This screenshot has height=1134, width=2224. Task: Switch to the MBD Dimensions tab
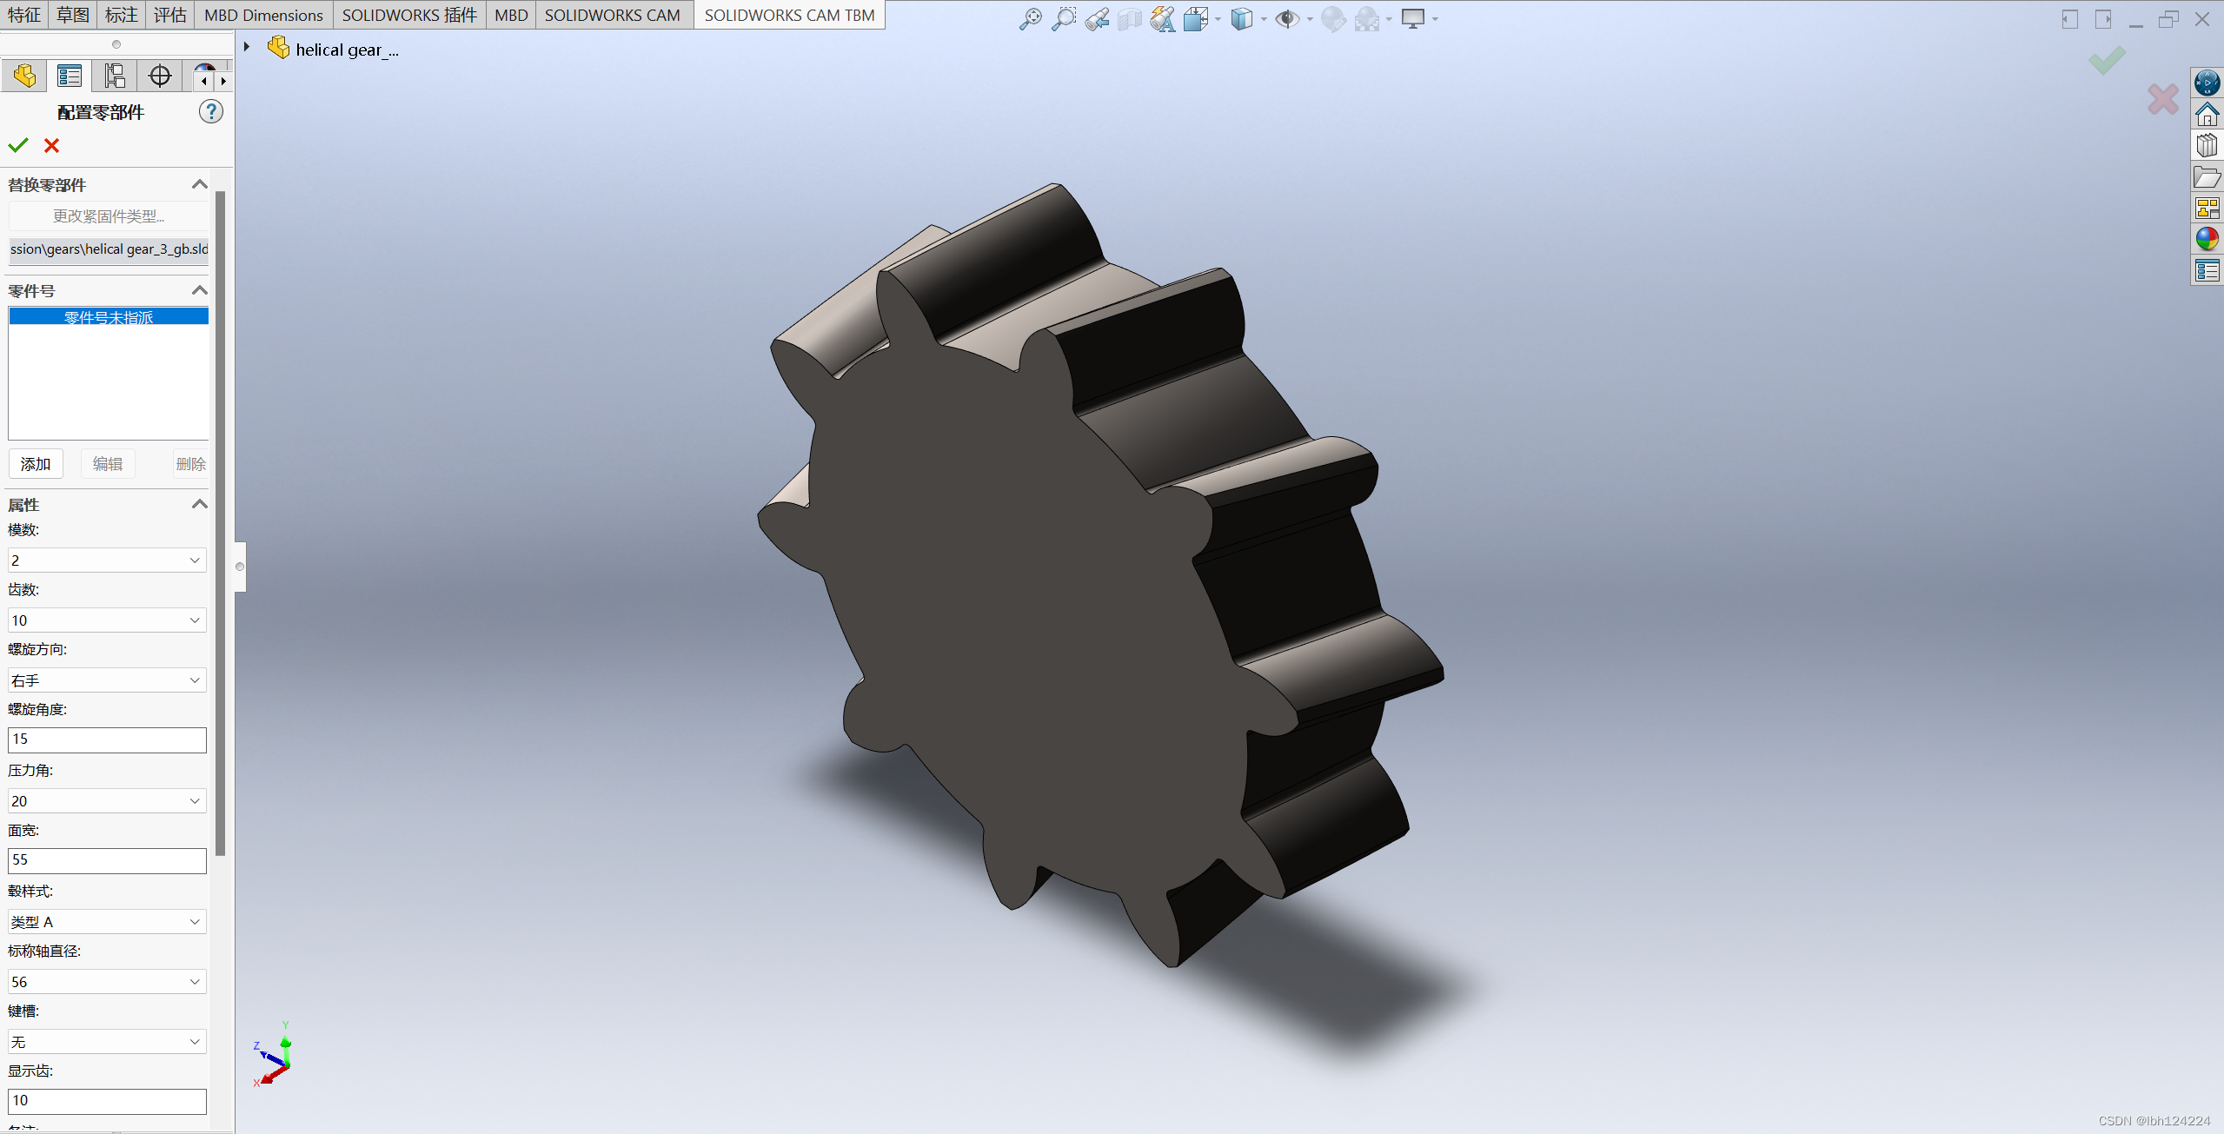[x=263, y=15]
